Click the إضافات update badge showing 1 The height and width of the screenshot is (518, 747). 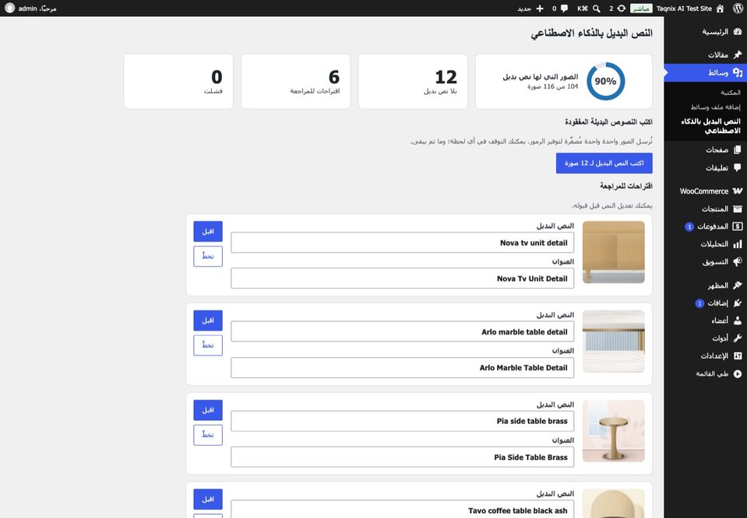[699, 303]
